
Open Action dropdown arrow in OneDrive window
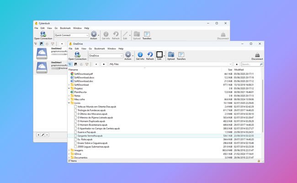click(x=133, y=56)
